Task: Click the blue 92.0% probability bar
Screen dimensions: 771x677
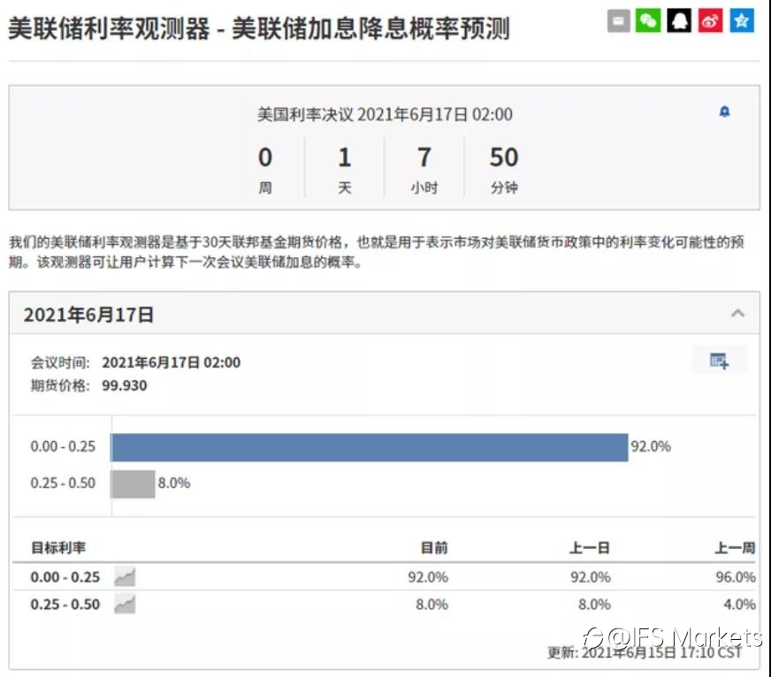Action: [x=370, y=447]
